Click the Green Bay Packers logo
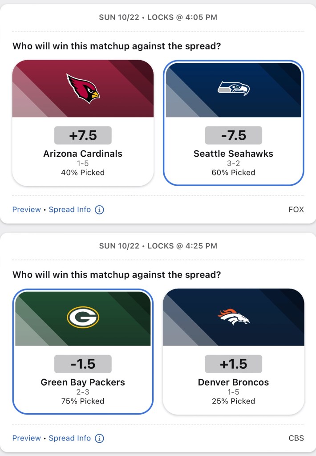 point(83,317)
